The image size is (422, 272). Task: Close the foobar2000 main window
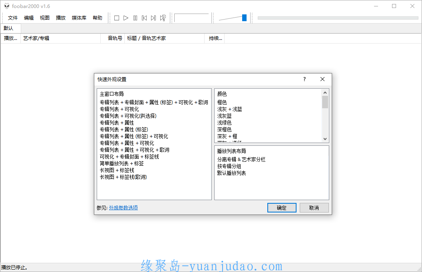(x=412, y=6)
